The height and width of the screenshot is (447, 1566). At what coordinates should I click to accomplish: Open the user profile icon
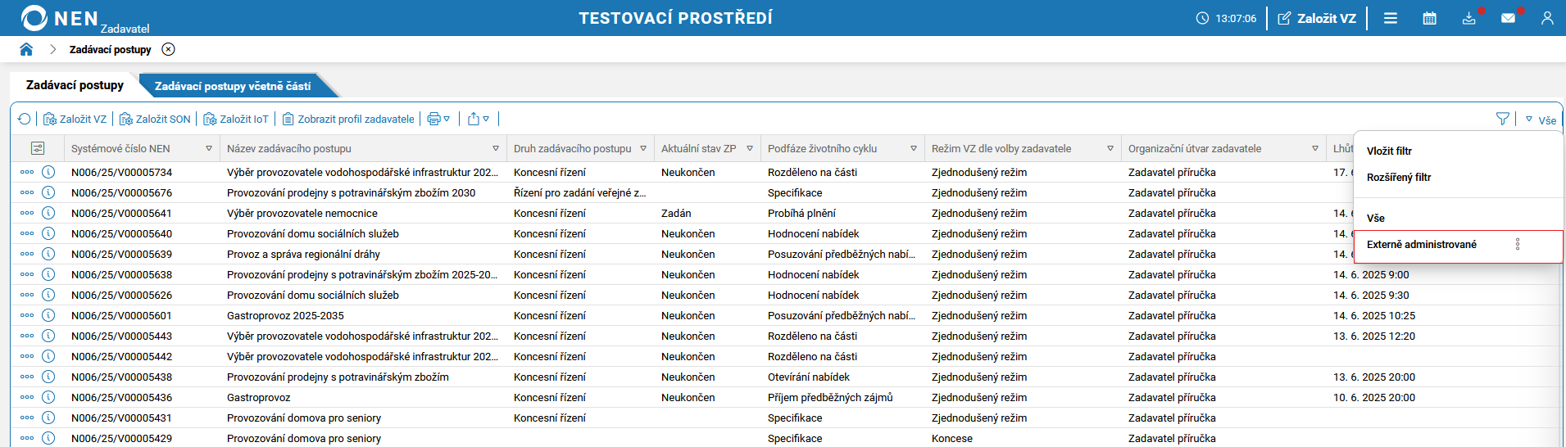tap(1547, 18)
